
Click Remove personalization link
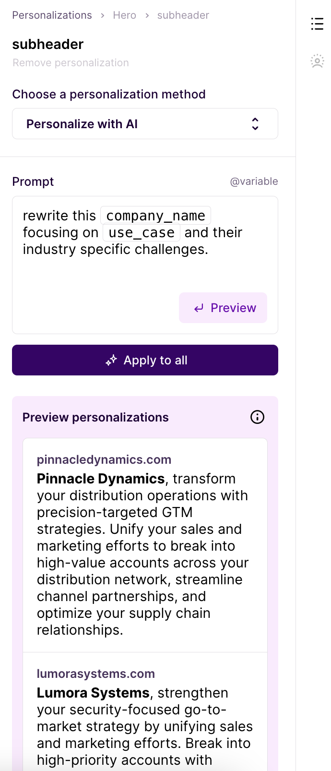71,63
